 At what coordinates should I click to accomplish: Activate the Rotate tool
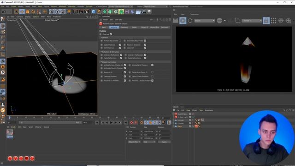(33, 12)
